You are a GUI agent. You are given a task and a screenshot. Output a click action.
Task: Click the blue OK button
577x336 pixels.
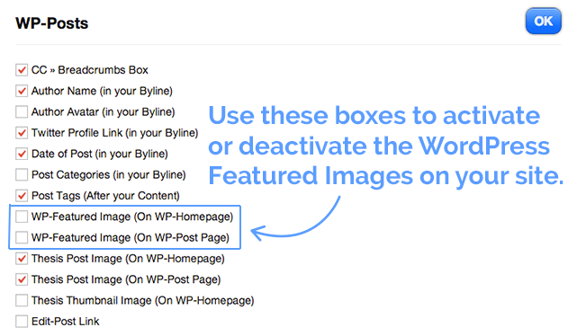click(543, 22)
